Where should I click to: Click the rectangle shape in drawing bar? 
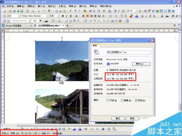36,129
